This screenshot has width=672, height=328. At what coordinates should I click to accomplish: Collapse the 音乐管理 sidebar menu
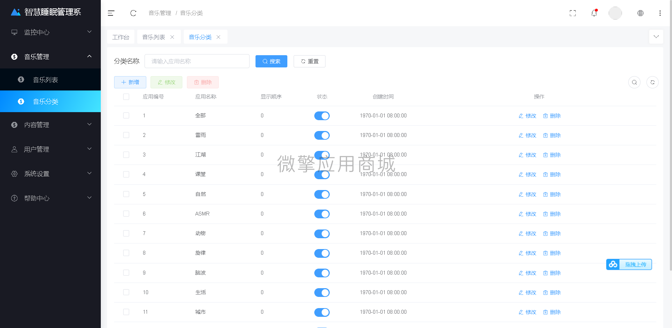(50, 57)
